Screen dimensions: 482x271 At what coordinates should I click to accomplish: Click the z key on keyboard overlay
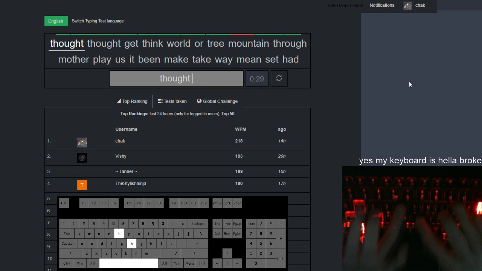point(87,253)
